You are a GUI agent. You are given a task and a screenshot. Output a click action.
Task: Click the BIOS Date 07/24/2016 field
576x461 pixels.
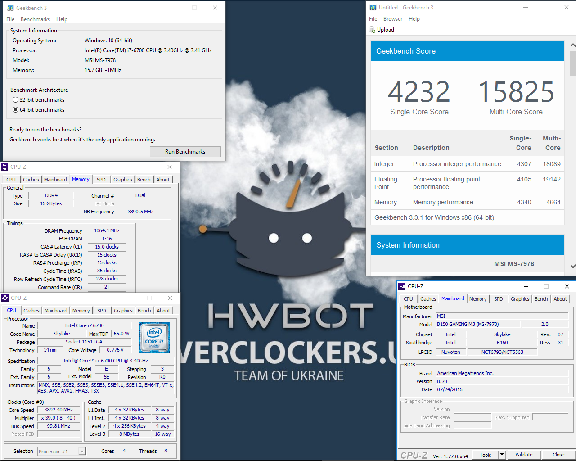click(x=502, y=389)
